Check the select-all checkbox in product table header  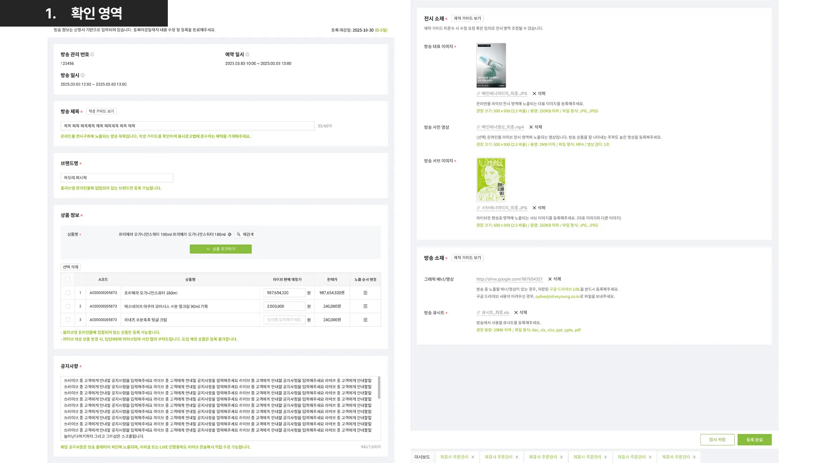pos(67,280)
